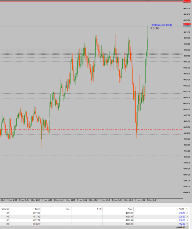Close the position opened at 4017.42
Viewport: 192px width, 229px height.
pos(187,217)
